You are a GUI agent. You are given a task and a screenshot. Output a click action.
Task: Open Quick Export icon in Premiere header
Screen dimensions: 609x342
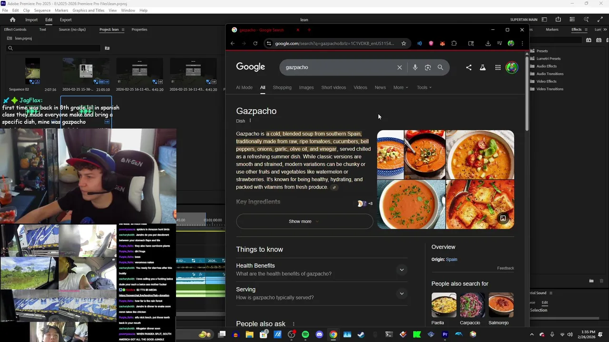coord(558,19)
